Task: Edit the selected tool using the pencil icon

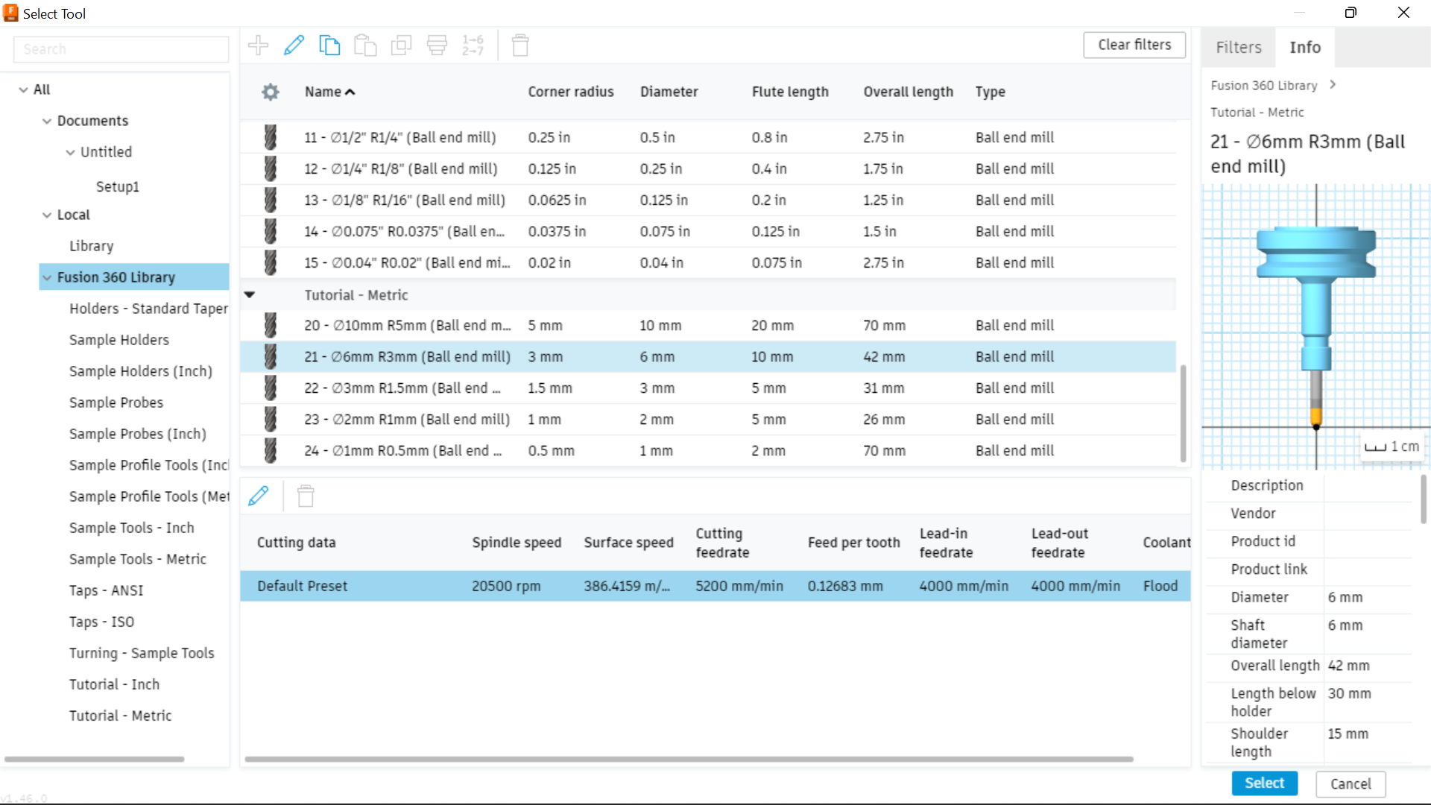Action: pos(294,45)
